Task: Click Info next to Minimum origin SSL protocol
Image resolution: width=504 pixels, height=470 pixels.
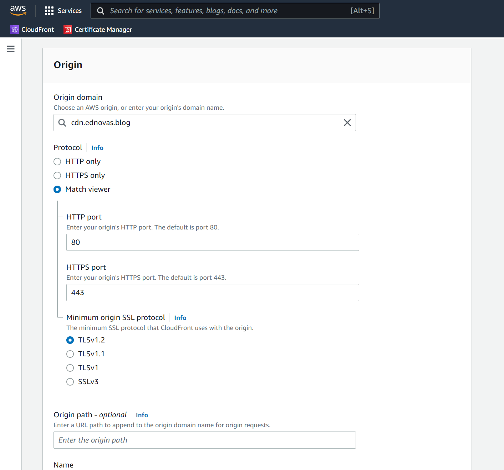Action: (180, 317)
